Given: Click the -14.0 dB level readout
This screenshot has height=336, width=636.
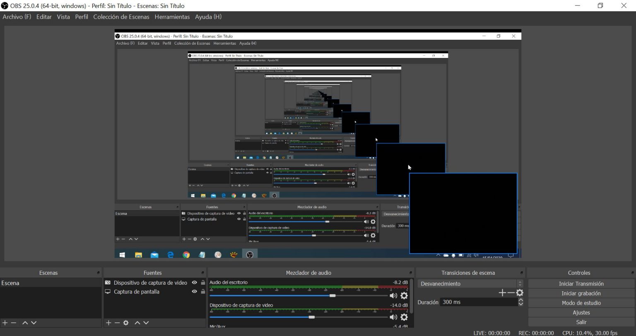Looking at the screenshot, I should click(399, 305).
